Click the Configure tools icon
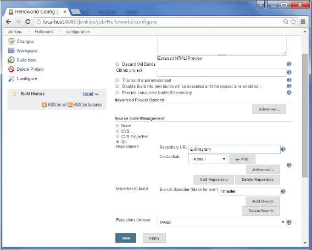Viewport: 312px width, 250px height. click(x=11, y=78)
